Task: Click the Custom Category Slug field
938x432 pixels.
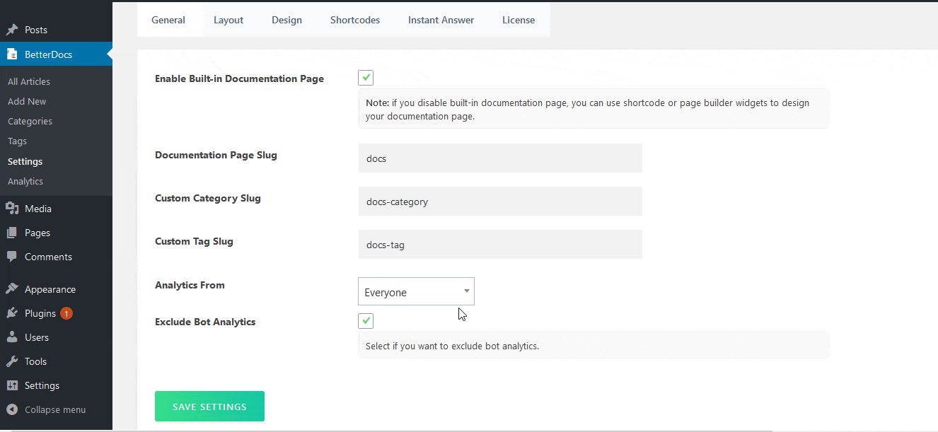Action: point(500,202)
